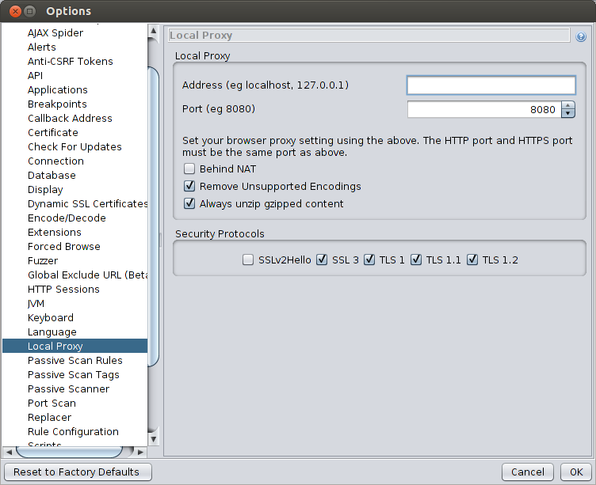The height and width of the screenshot is (485, 596).
Task: Click the horizontal scrollbar thumb under options list
Action: pos(69,452)
